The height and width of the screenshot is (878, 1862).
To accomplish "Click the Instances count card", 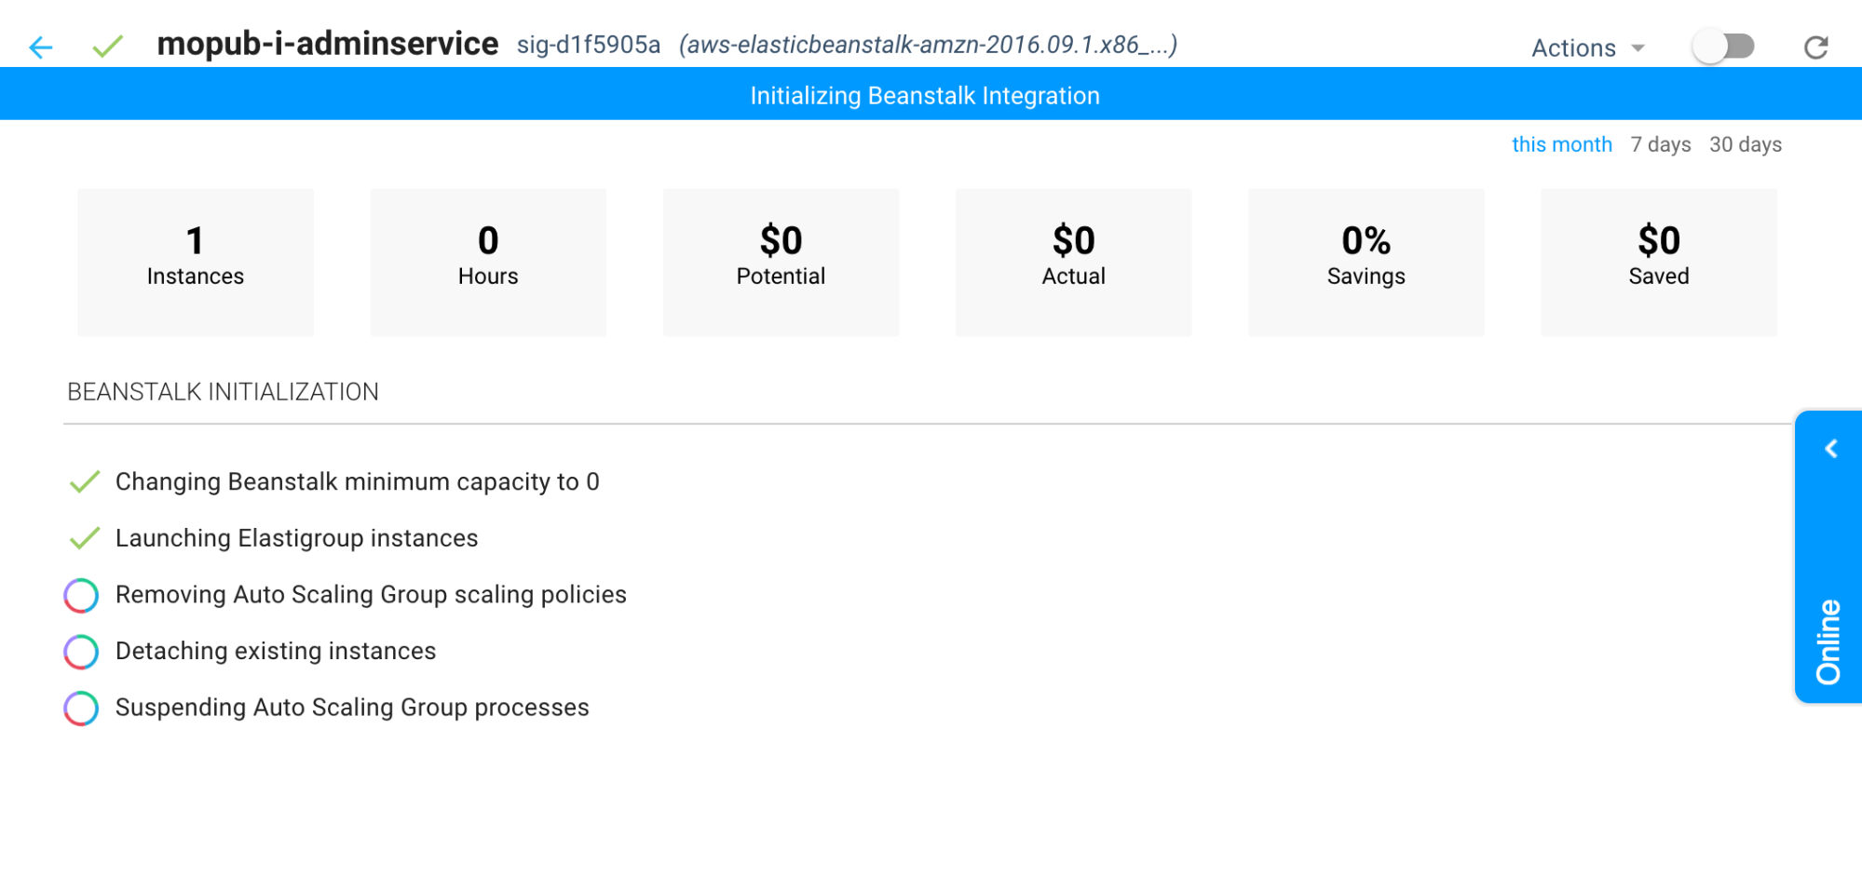I will (x=196, y=262).
